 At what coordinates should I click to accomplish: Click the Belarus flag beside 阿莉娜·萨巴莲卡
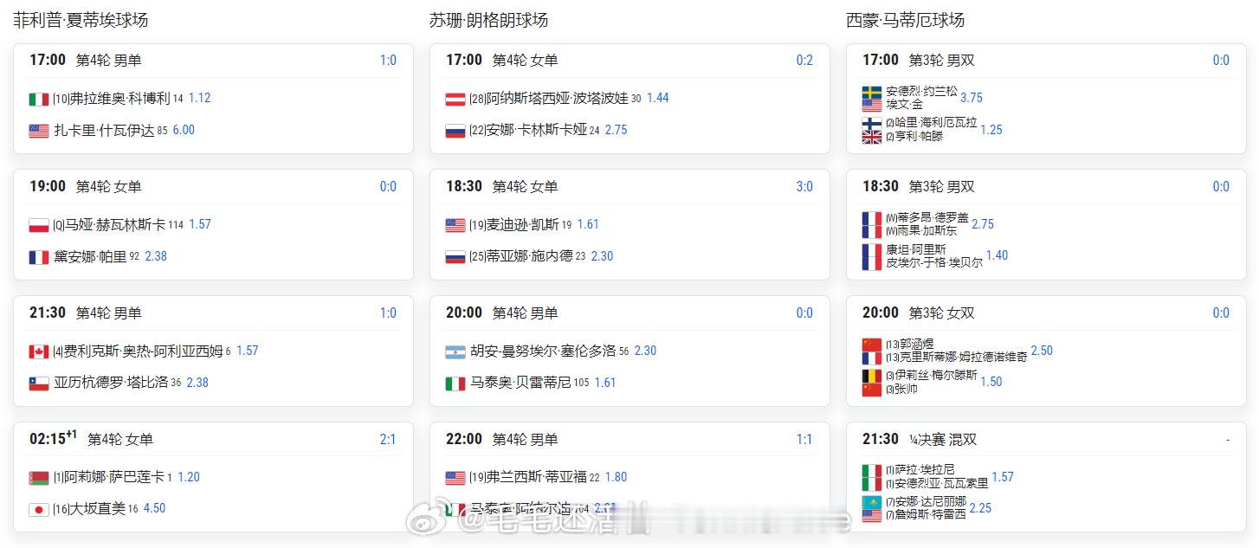click(x=39, y=478)
